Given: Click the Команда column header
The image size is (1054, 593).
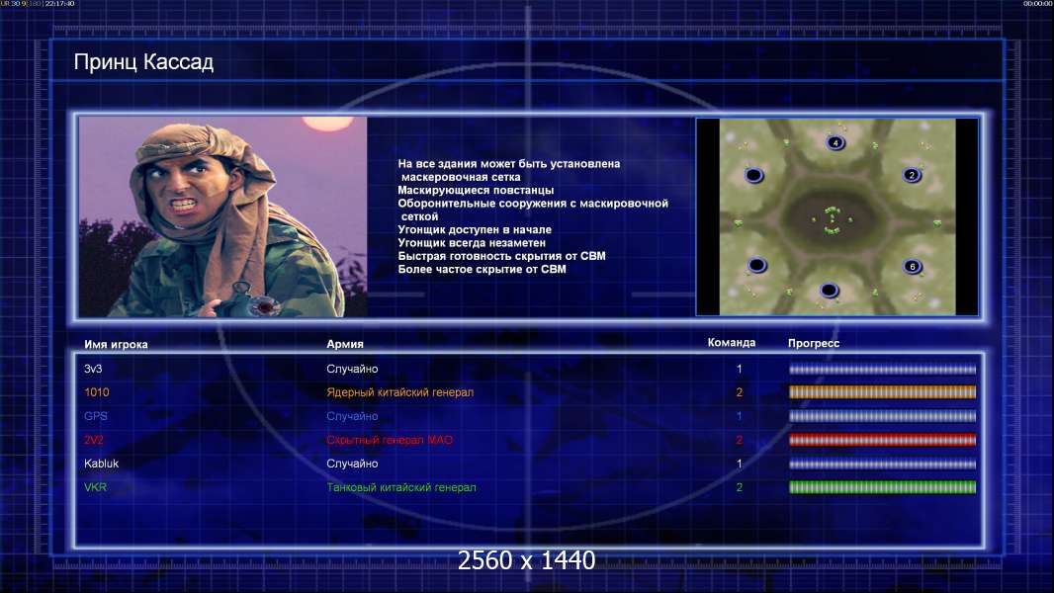Looking at the screenshot, I should [x=732, y=343].
